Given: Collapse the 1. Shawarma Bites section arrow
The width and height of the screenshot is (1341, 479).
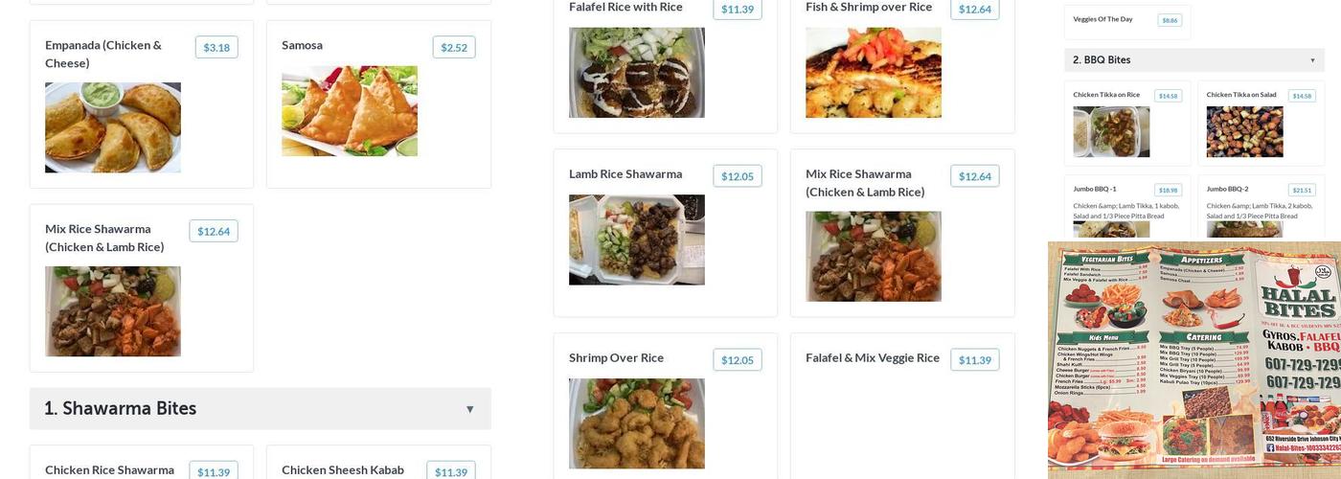Looking at the screenshot, I should pyautogui.click(x=469, y=409).
